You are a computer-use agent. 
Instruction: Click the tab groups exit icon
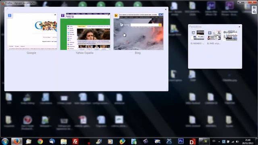coord(254,8)
